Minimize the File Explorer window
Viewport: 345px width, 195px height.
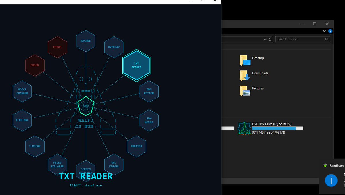[x=302, y=24]
